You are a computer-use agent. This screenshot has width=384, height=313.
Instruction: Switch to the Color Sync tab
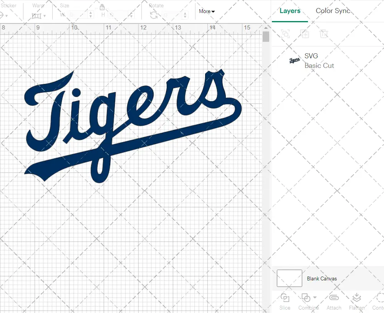click(x=333, y=11)
